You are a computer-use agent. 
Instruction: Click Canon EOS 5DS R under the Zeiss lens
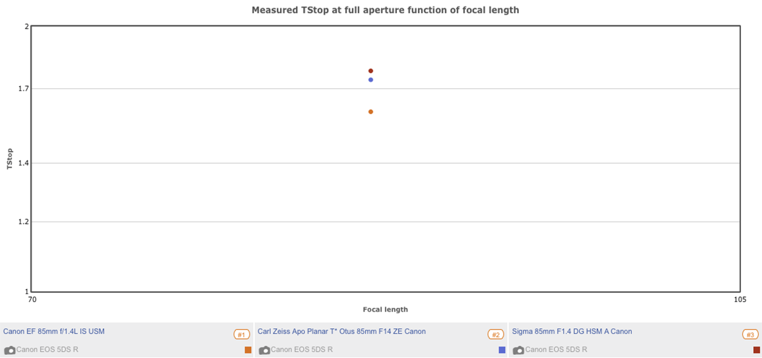click(302, 350)
